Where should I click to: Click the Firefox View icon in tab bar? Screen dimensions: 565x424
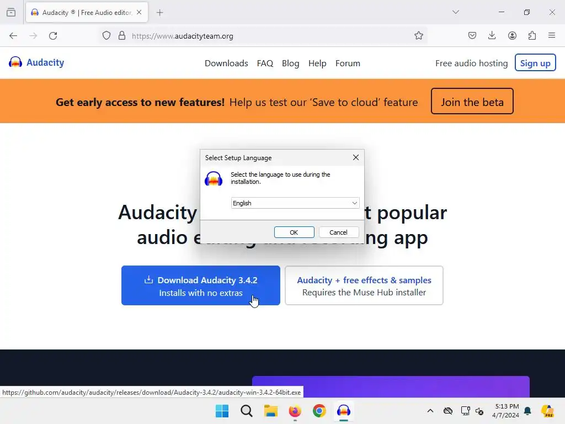pos(11,13)
